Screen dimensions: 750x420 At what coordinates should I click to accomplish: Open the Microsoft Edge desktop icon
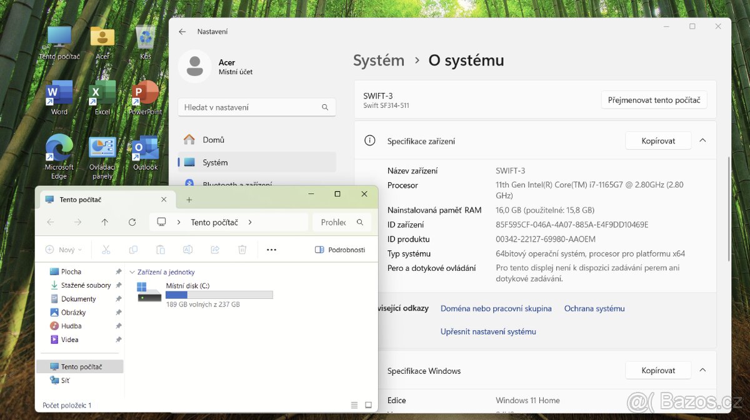pos(59,150)
